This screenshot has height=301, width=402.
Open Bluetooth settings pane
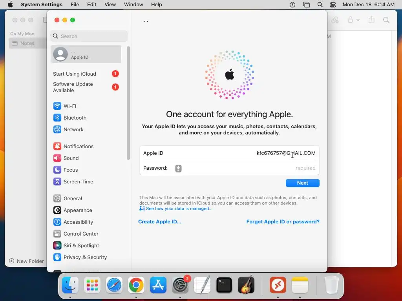[70, 118]
